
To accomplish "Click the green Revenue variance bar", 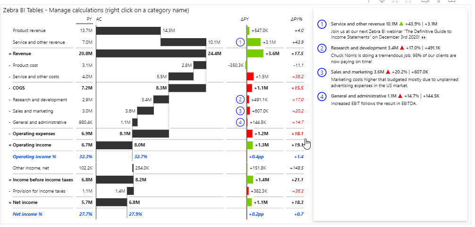I will [256, 54].
